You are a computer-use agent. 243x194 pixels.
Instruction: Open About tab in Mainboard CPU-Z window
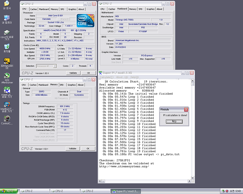coord(159,9)
